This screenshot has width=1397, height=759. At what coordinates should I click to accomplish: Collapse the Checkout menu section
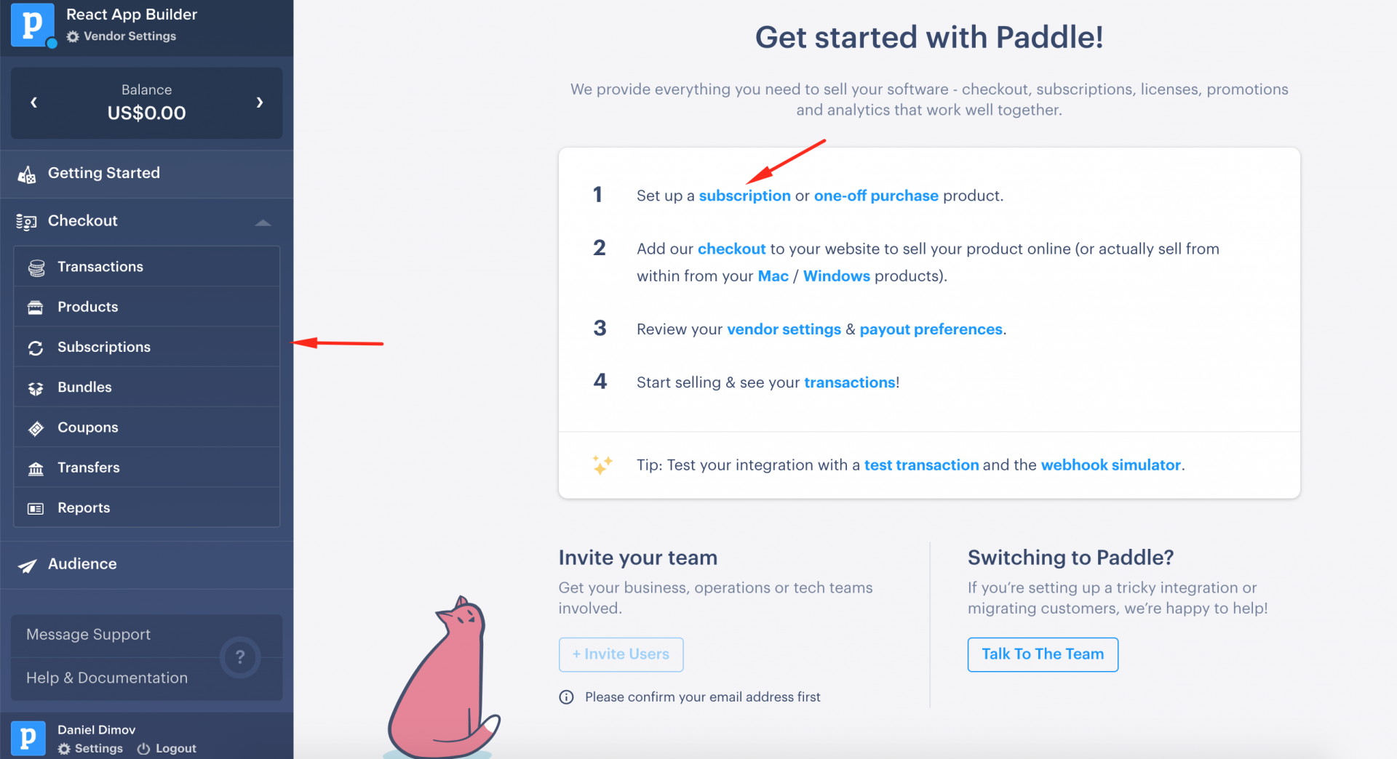pyautogui.click(x=263, y=222)
